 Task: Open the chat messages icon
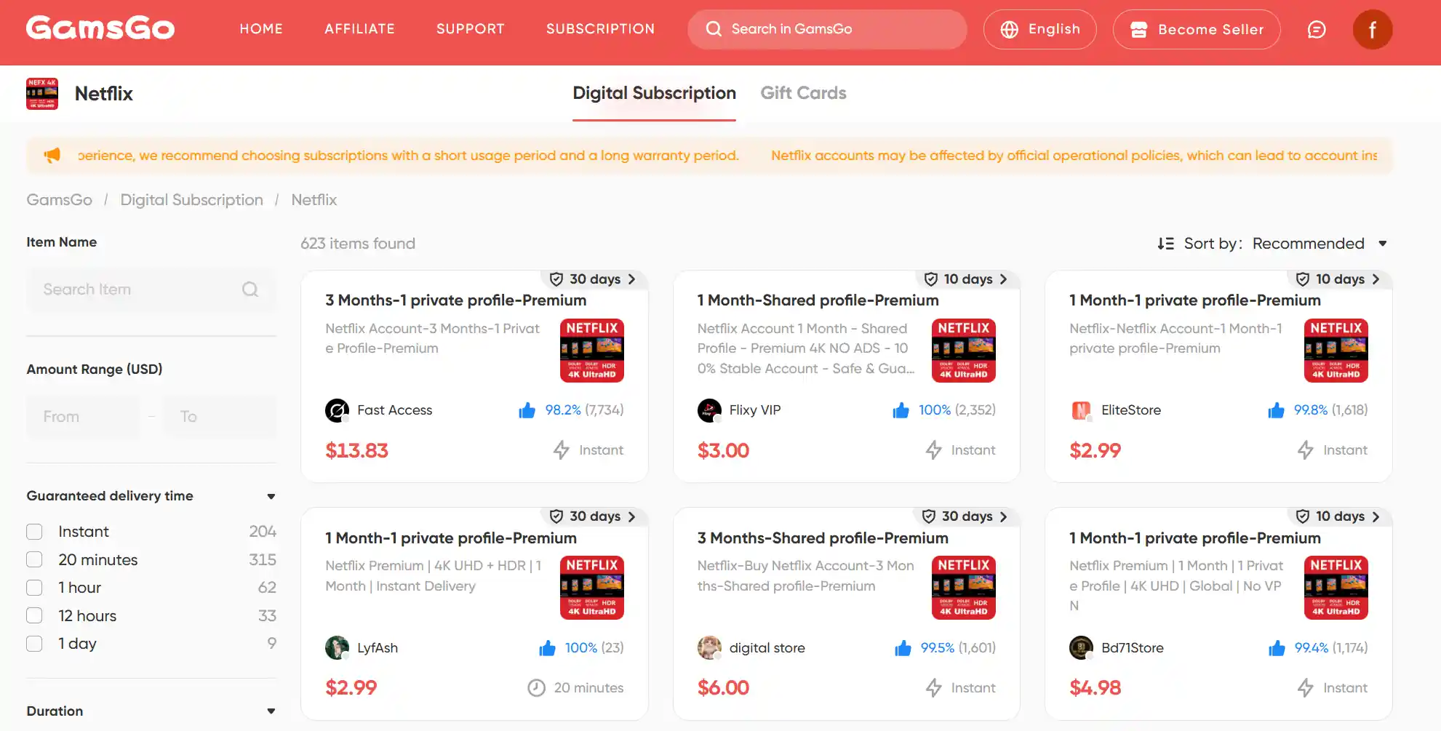[1317, 29]
